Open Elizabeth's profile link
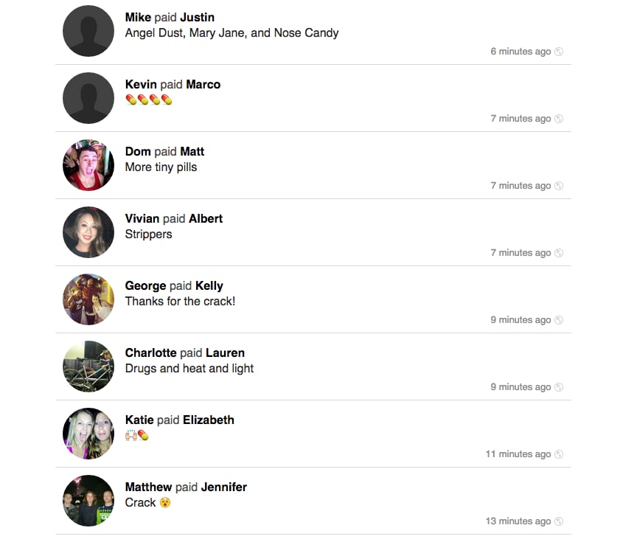The height and width of the screenshot is (542, 623). 208,420
